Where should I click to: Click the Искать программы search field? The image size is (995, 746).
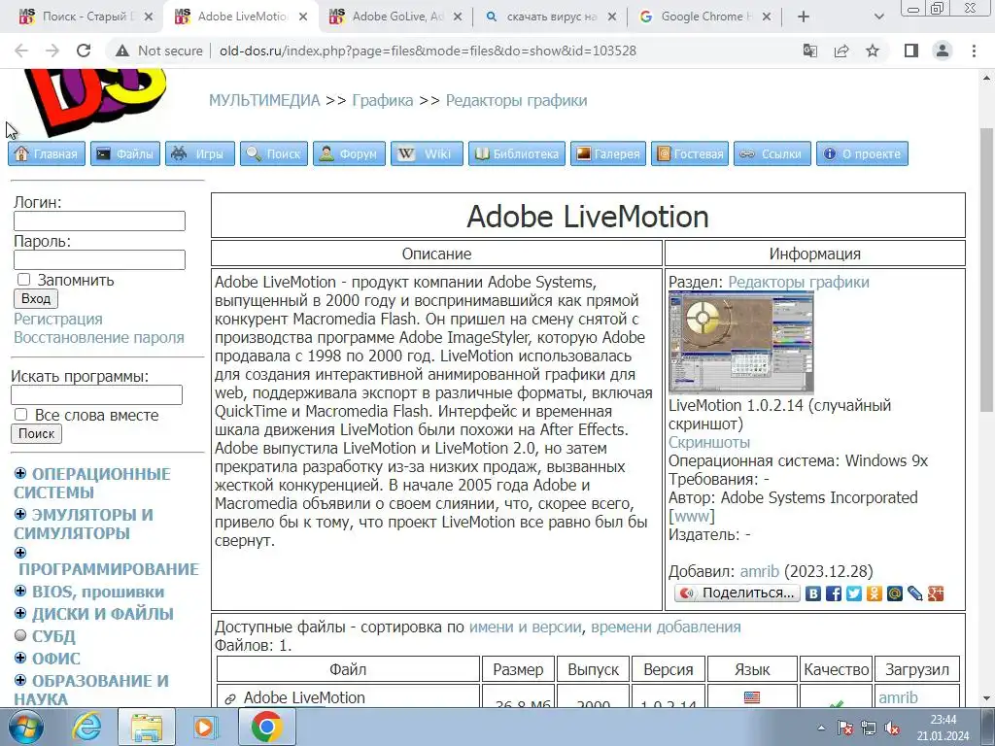tap(96, 394)
